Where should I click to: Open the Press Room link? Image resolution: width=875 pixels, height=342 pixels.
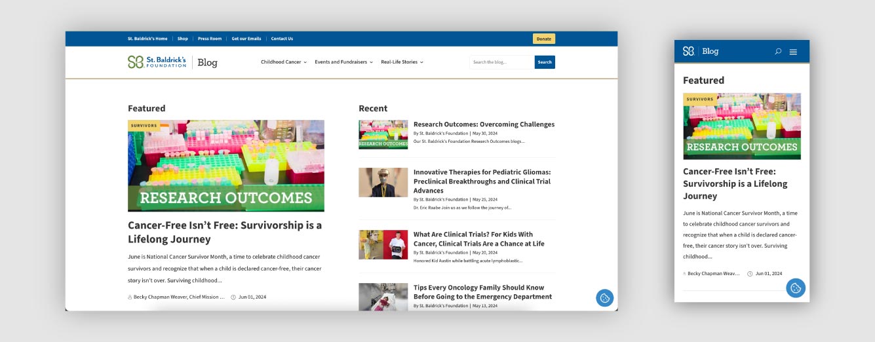point(210,39)
